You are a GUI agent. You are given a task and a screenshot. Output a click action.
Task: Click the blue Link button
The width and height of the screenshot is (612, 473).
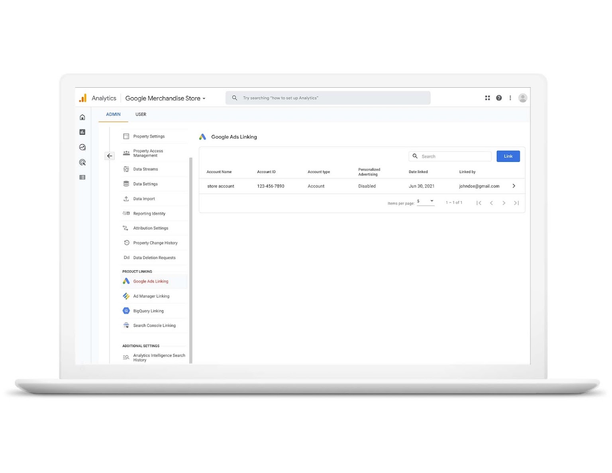click(508, 156)
